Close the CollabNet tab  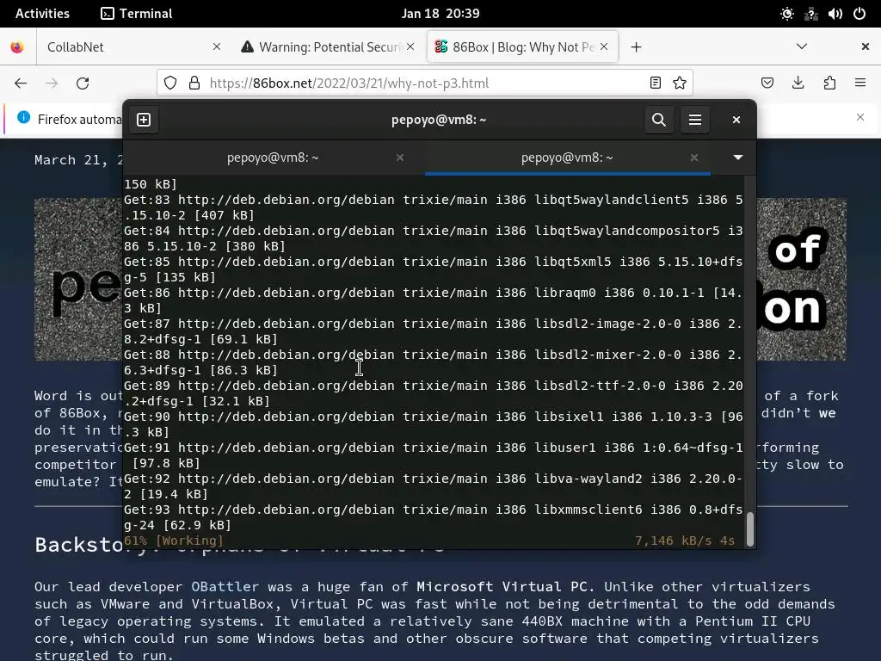[x=217, y=47]
